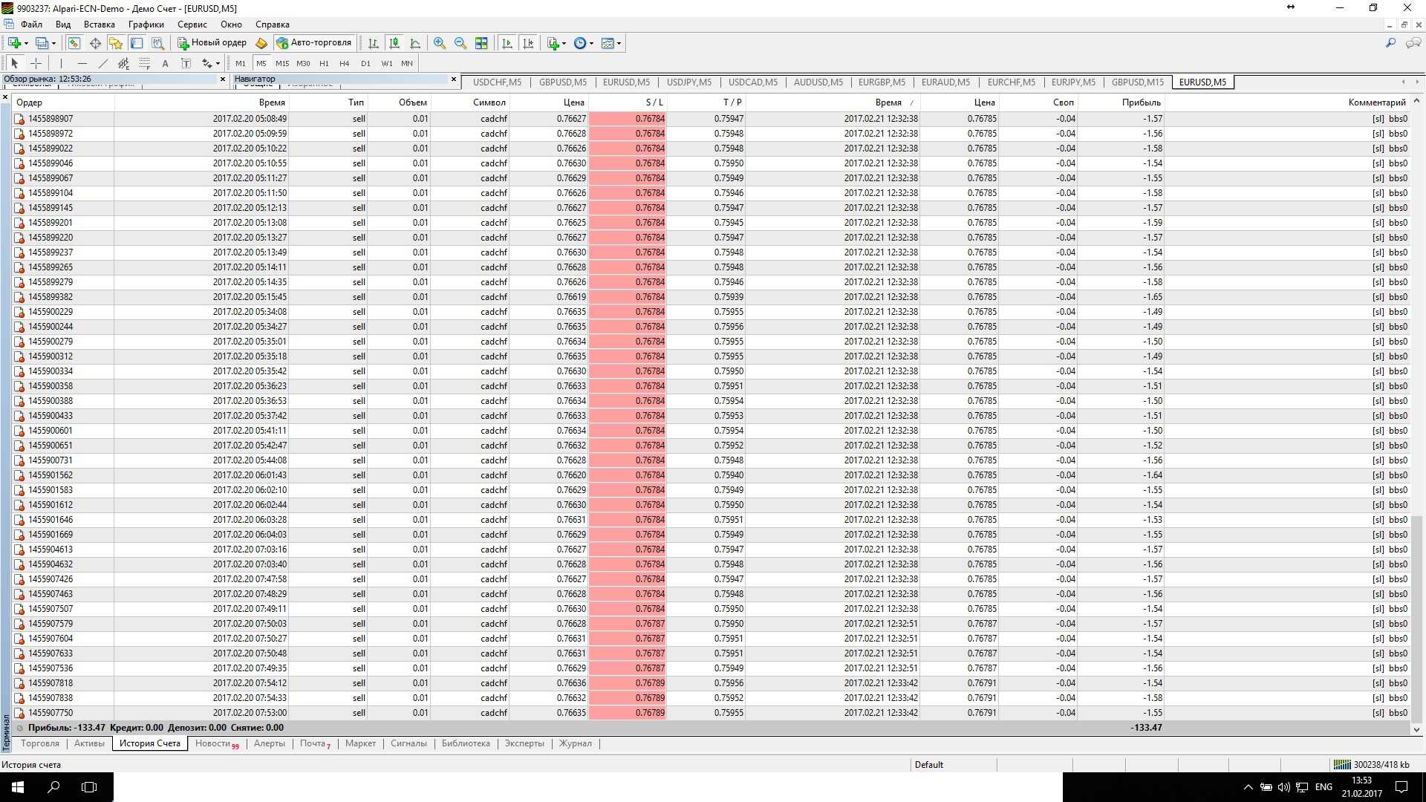Open the periodicity clock dropdown
Viewport: 1426px width, 802px height.
[x=591, y=43]
